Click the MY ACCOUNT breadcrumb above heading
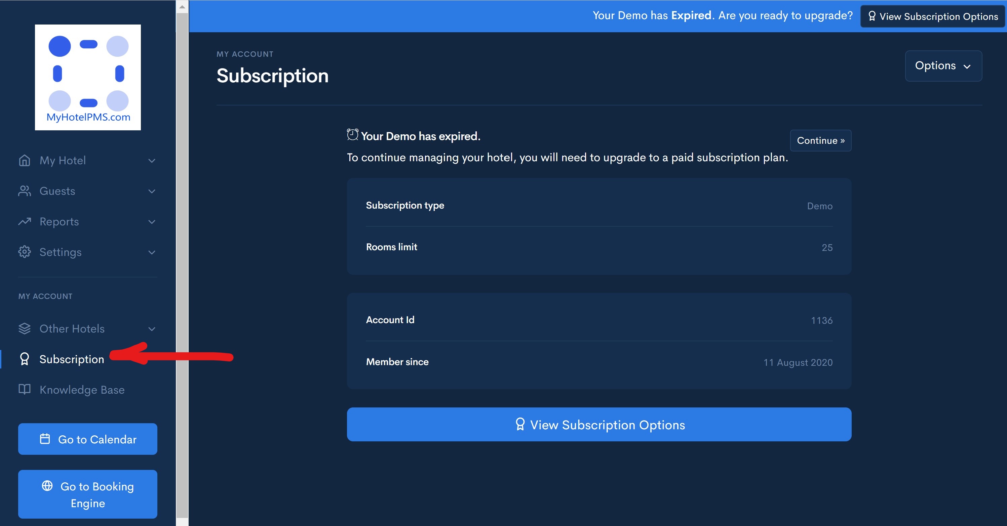 pyautogui.click(x=245, y=54)
